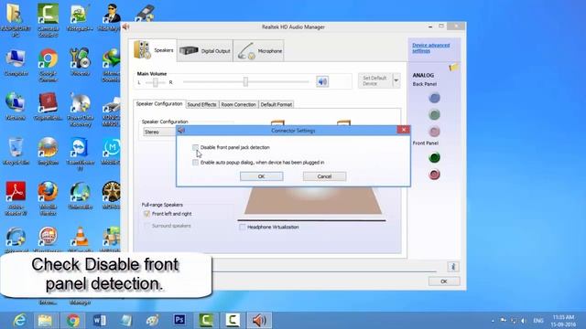Click the pink back panel jack

(434, 132)
